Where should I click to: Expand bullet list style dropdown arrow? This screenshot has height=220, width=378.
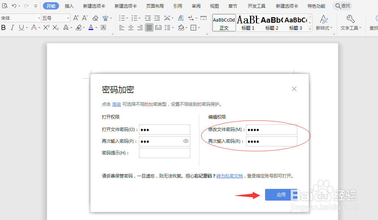pyautogui.click(x=127, y=18)
